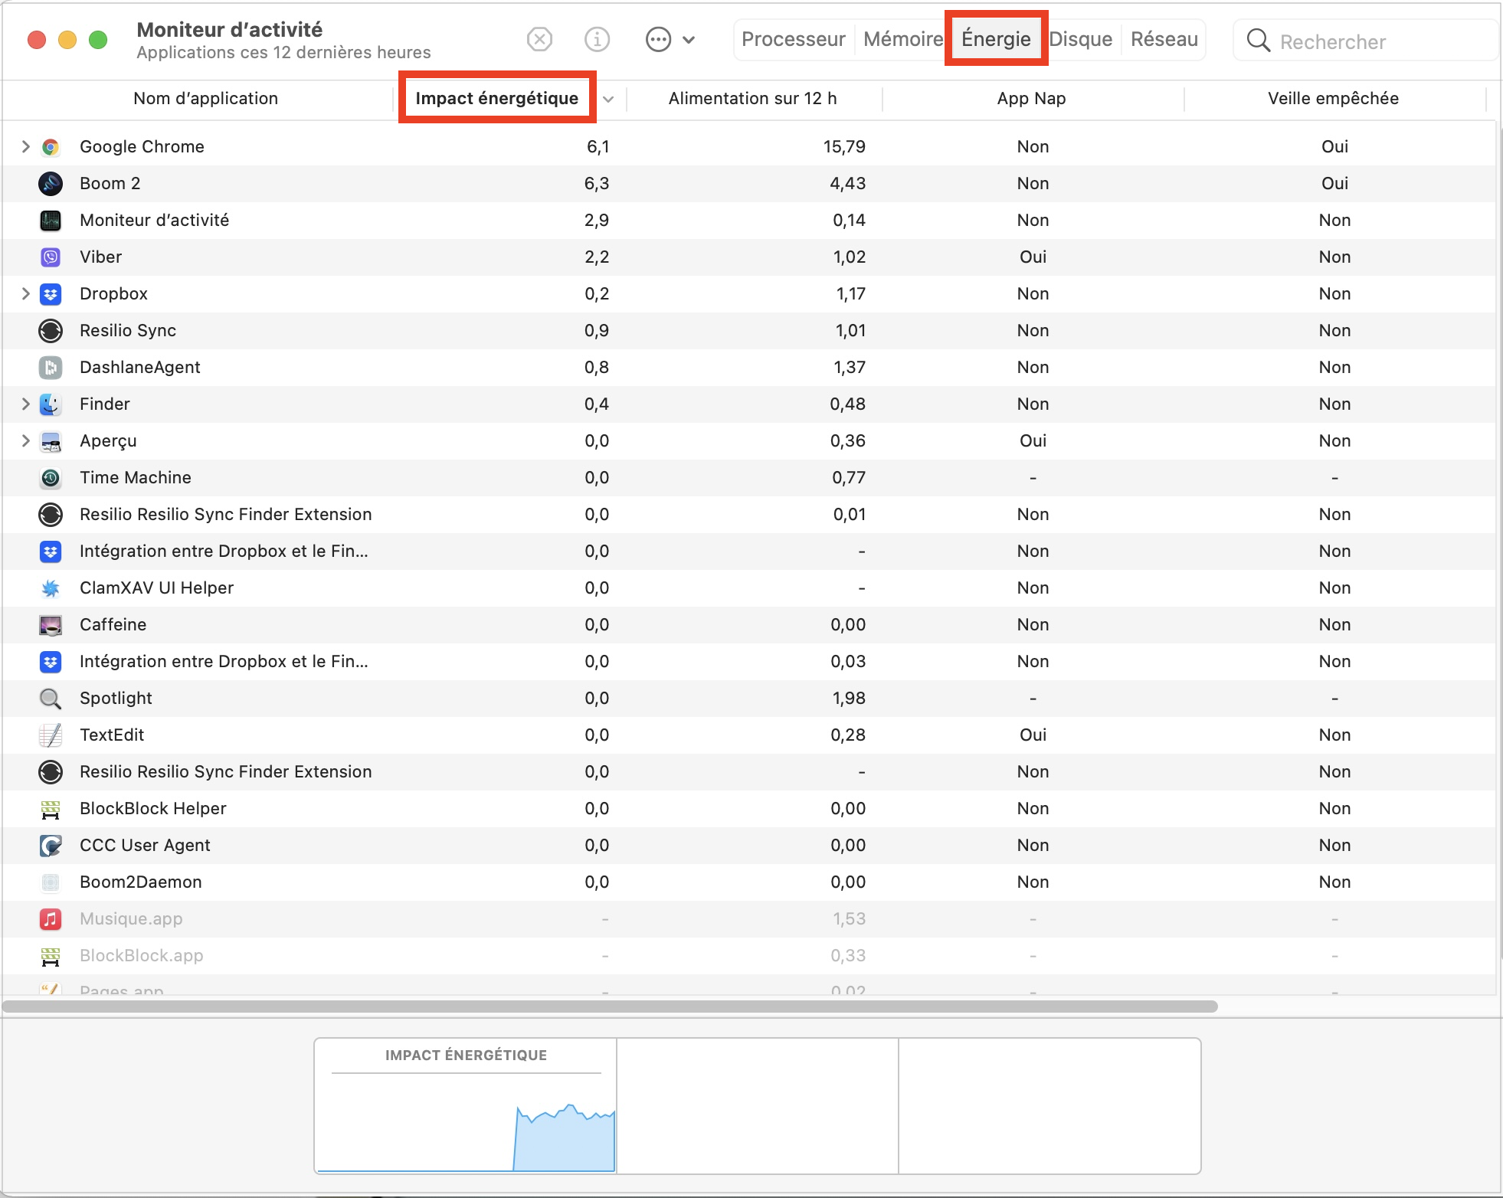Click the DashlaneAgent icon
This screenshot has width=1503, height=1198.
[51, 368]
